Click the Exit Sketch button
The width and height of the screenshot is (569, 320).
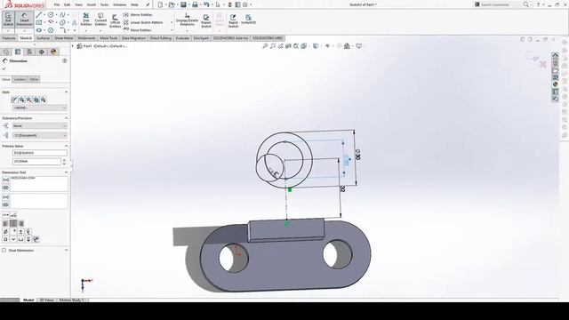[x=8, y=19]
